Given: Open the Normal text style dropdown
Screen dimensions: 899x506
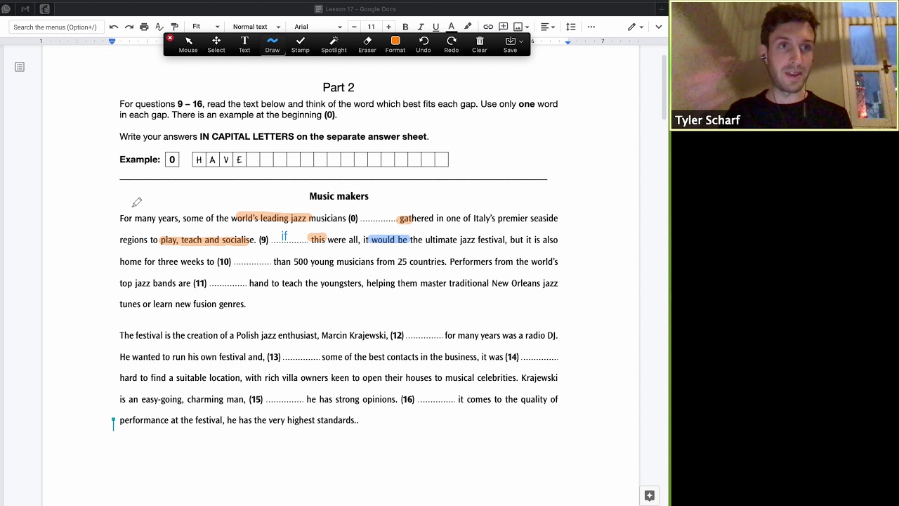Looking at the screenshot, I should (x=256, y=27).
